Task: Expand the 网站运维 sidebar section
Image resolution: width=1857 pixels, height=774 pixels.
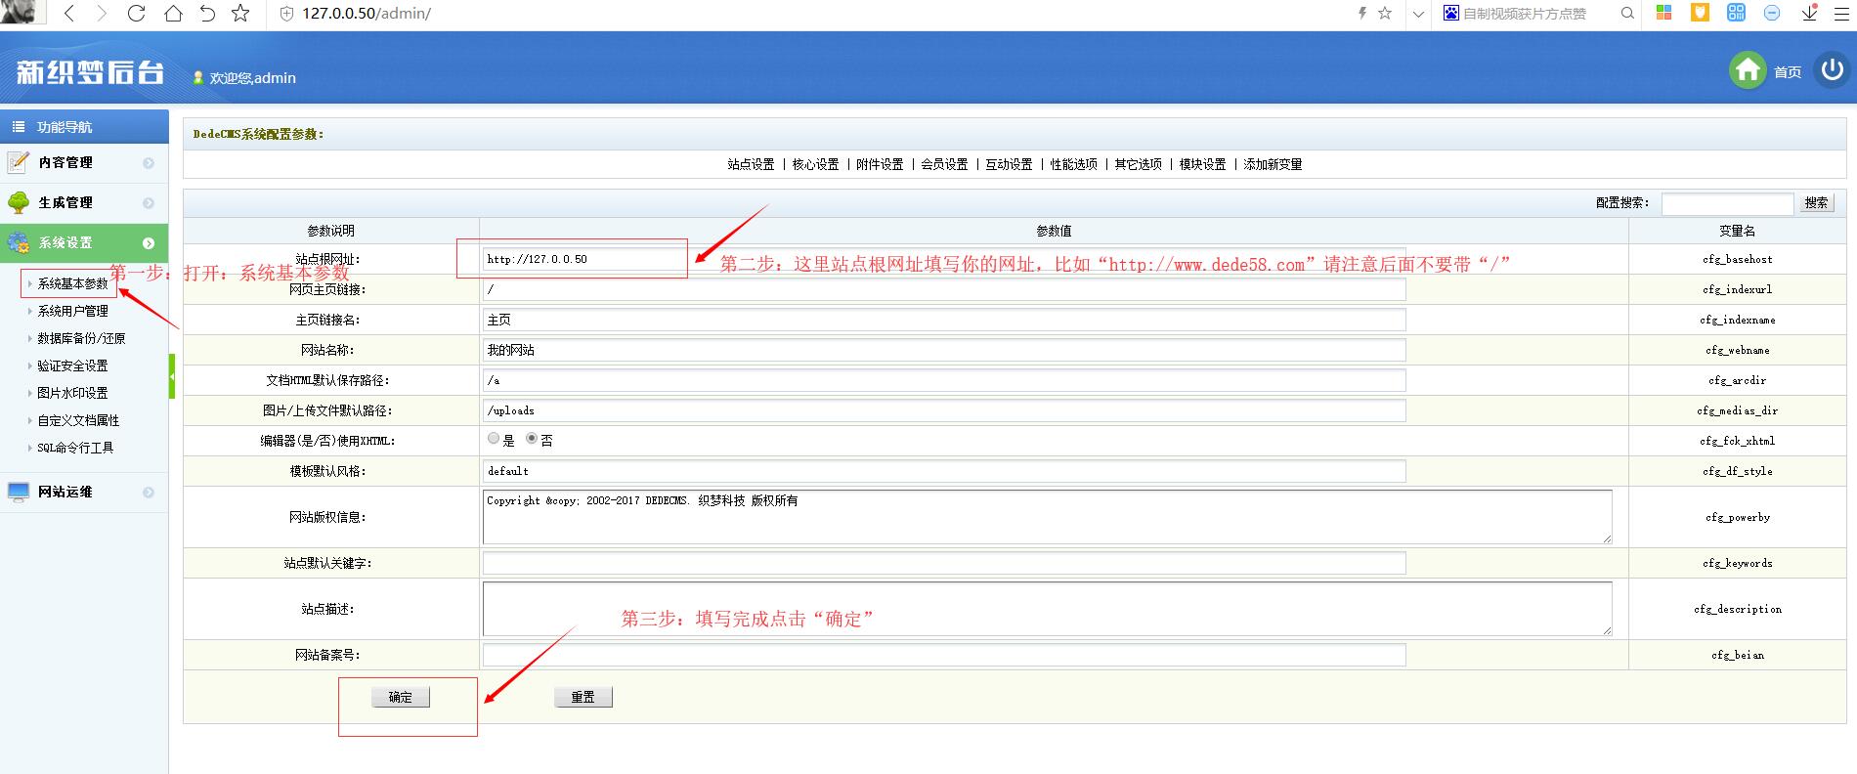Action: pyautogui.click(x=65, y=493)
